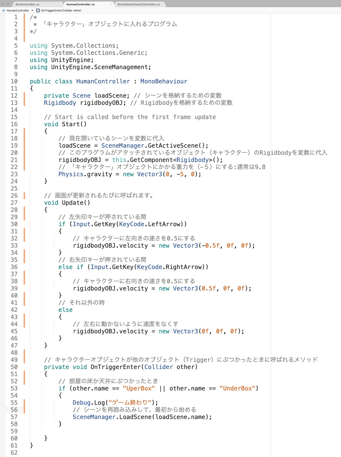Click the back navigation arrow
The width and height of the screenshot is (341, 457).
[3, 4]
